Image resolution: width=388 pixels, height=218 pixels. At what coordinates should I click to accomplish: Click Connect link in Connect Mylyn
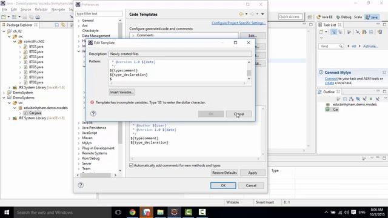[331, 79]
